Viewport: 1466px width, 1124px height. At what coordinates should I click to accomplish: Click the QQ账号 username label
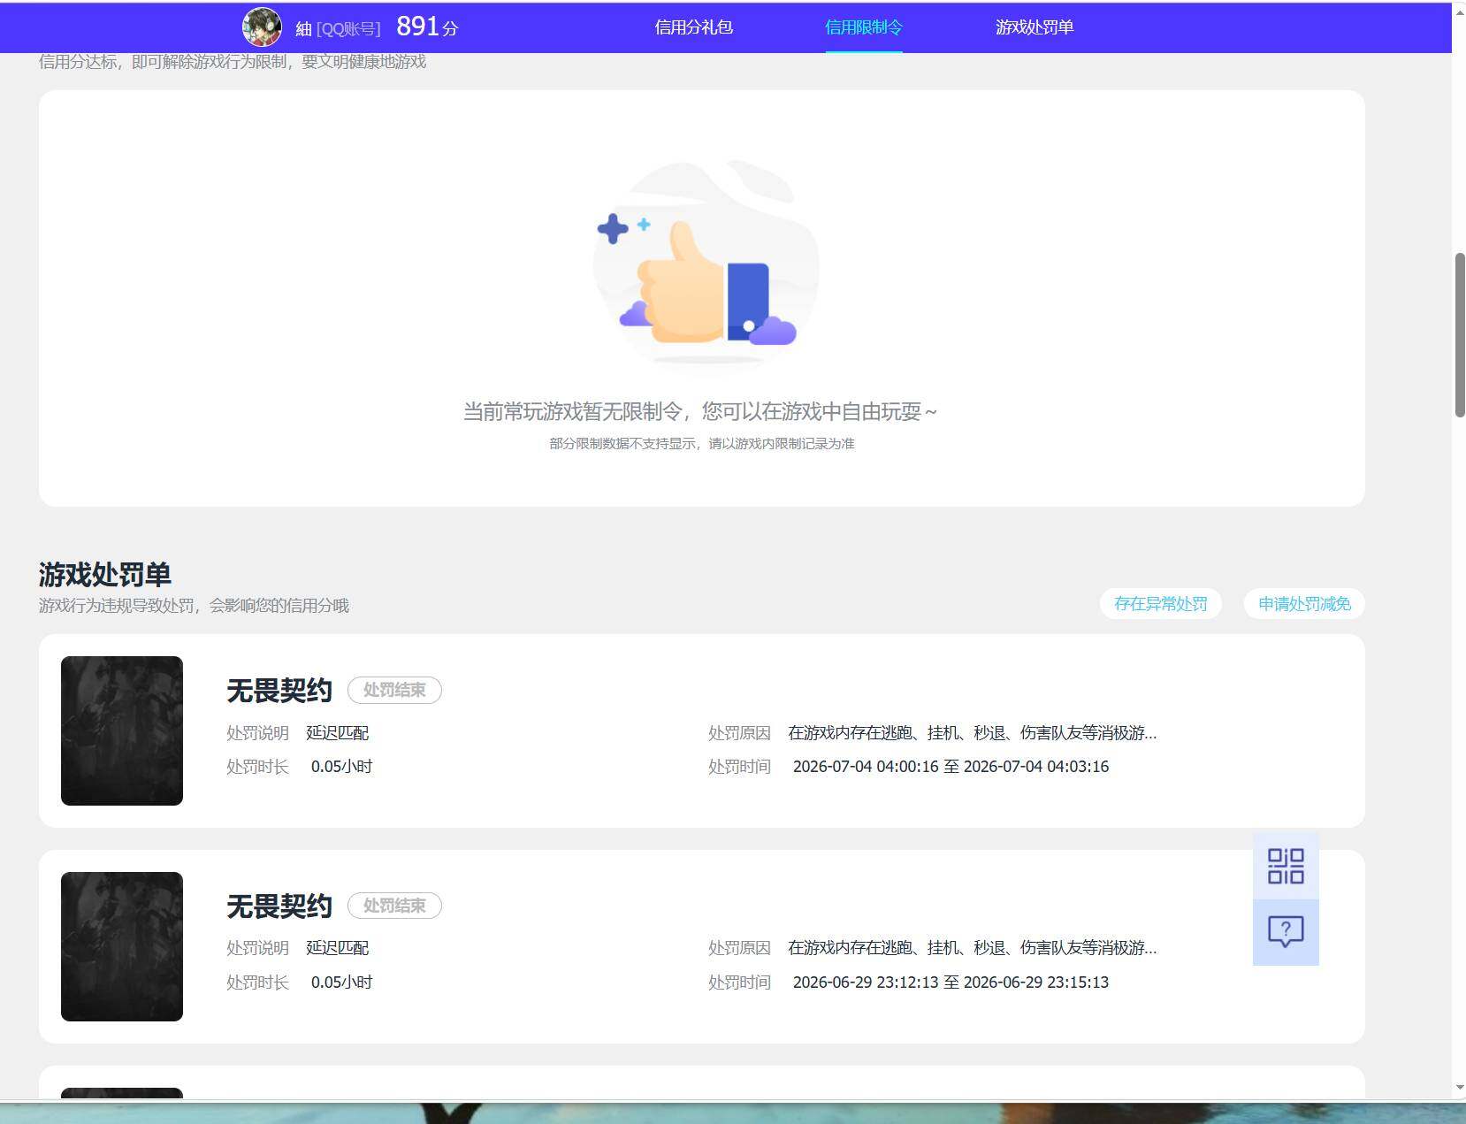(338, 29)
